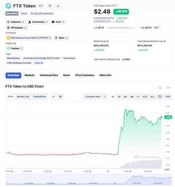Expand the Community dropdown
This screenshot has width=175, height=187.
38,22
